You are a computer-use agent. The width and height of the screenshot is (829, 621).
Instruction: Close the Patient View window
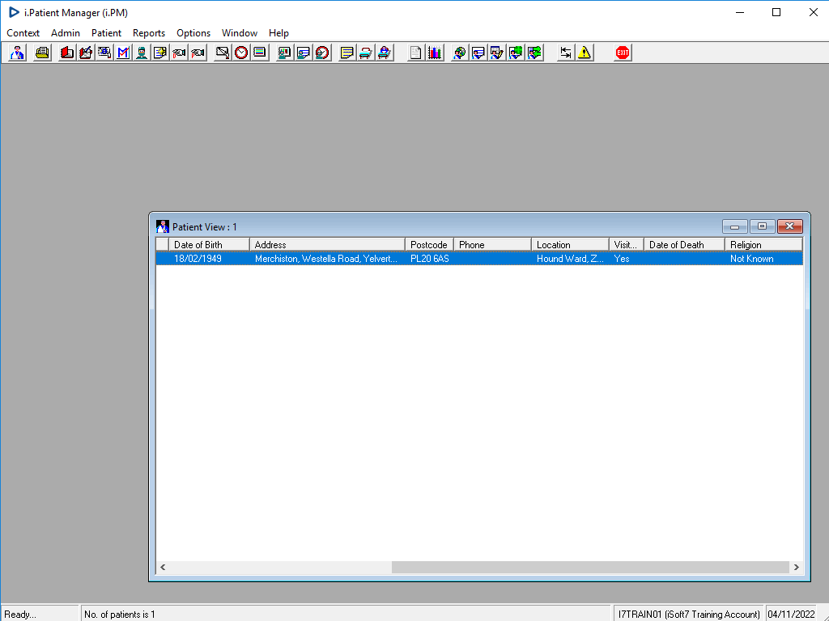click(790, 226)
